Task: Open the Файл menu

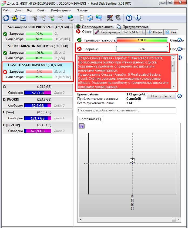Action: tap(6, 10)
